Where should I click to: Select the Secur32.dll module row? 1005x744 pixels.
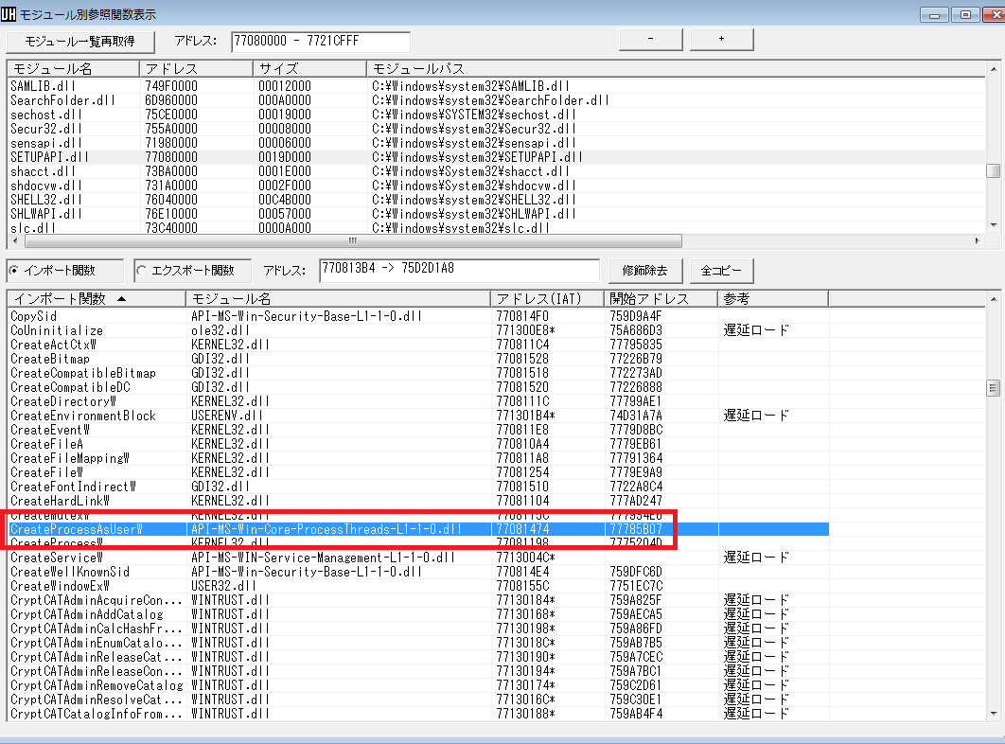coord(497,129)
